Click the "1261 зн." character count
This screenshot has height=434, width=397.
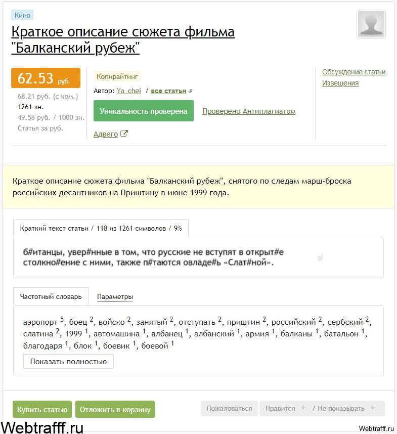[x=31, y=107]
